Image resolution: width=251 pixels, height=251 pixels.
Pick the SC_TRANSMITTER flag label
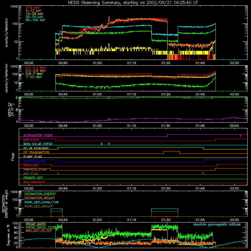point(36,152)
